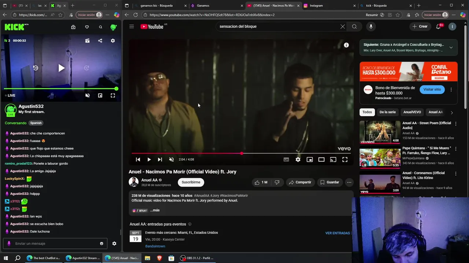Open options for Street Poem video

(456, 124)
